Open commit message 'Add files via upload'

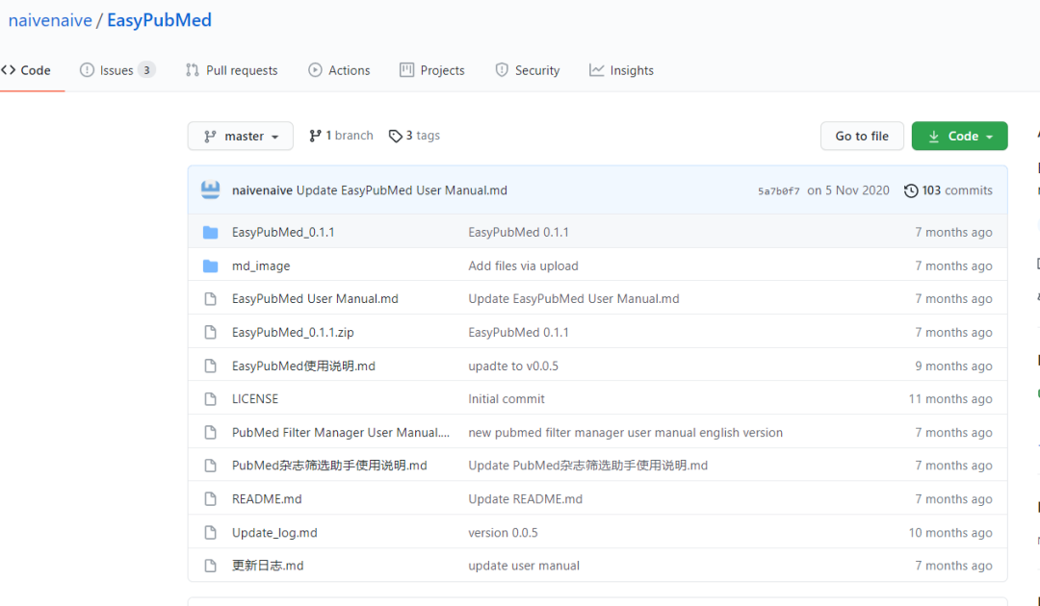(x=523, y=265)
